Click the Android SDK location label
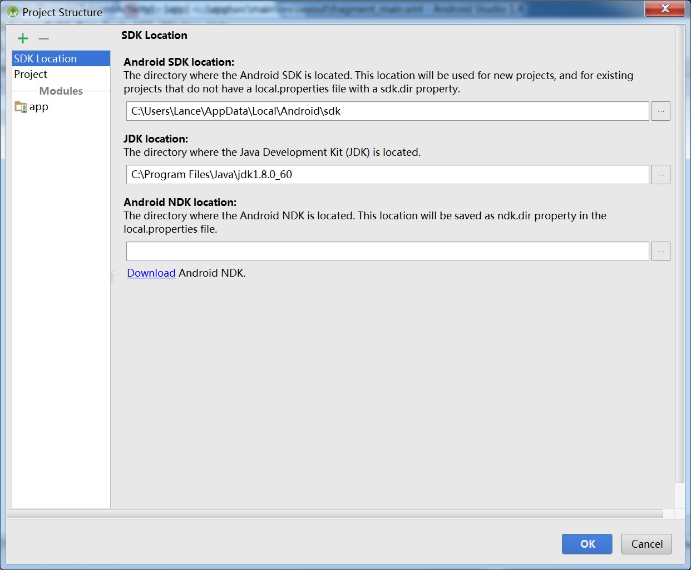This screenshot has width=691, height=570. pos(179,62)
